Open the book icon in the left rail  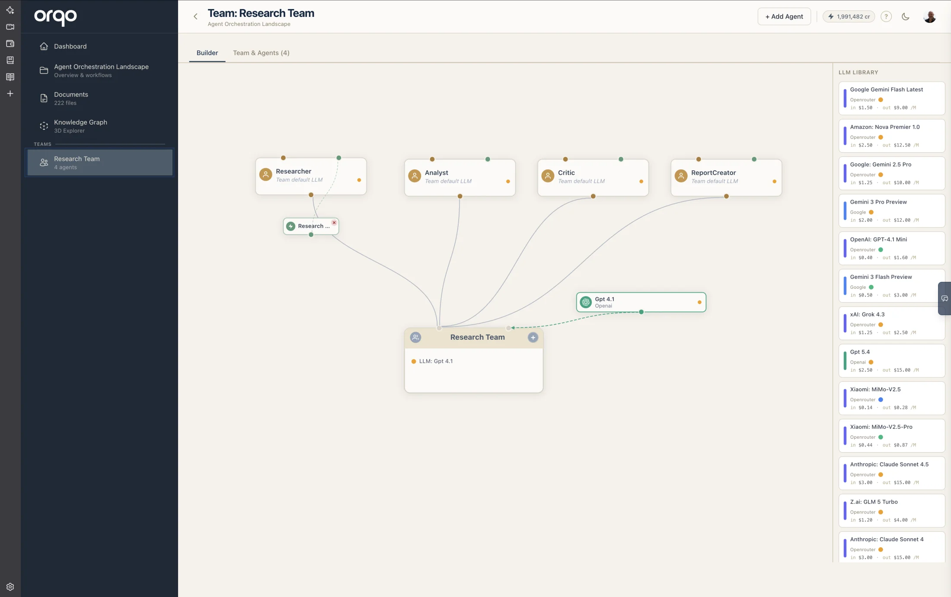point(10,77)
